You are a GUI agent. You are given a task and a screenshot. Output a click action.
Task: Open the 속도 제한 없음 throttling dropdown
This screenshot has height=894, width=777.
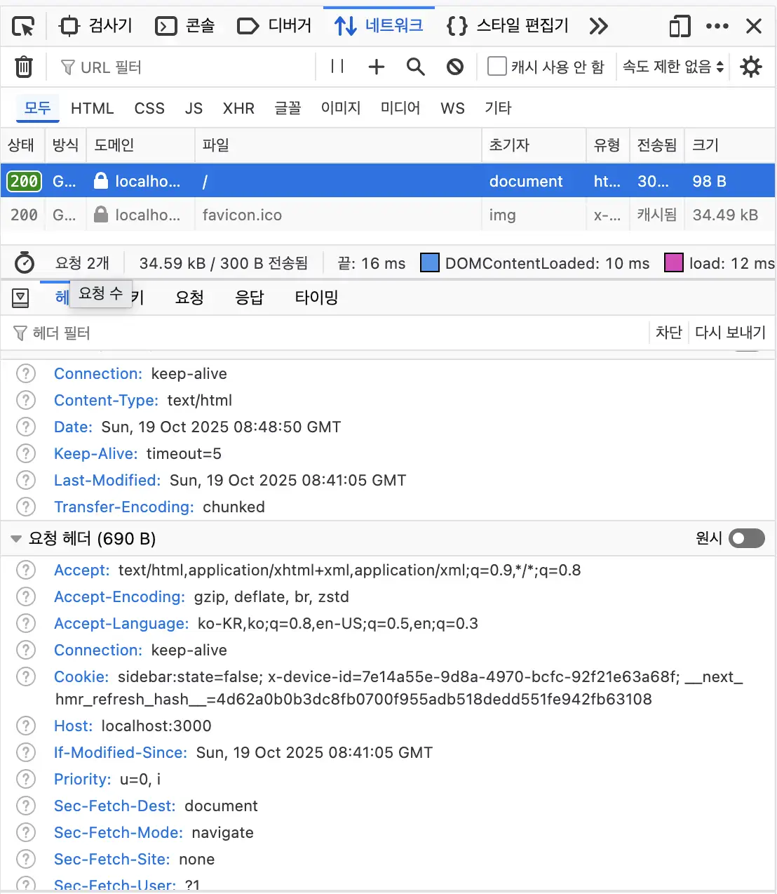(673, 67)
